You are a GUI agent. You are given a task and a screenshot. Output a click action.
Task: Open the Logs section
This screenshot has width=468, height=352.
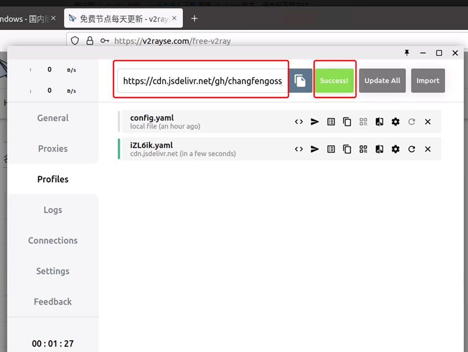click(53, 210)
